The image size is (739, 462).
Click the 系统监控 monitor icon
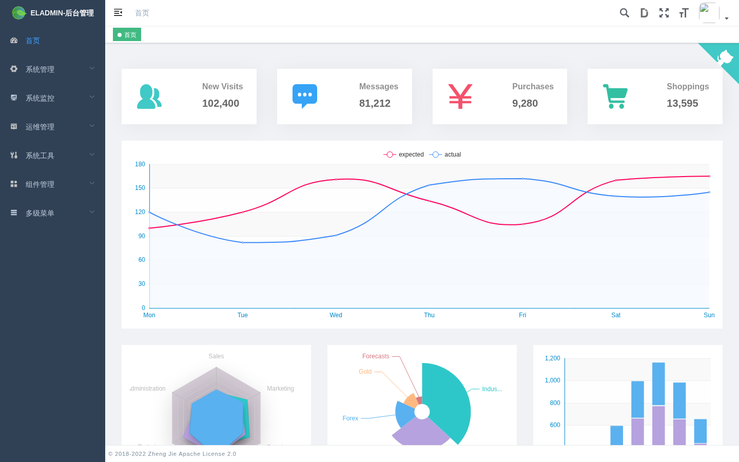click(x=14, y=98)
